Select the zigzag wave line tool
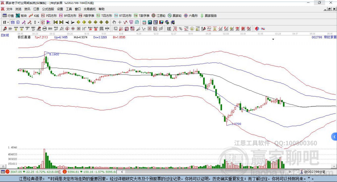The height and width of the screenshot is (182, 337). click(144, 29)
